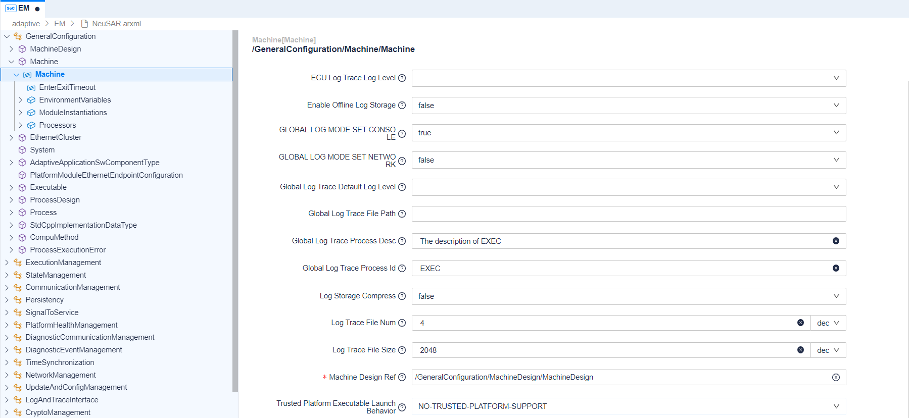Switch to the EM tab
Screen dimensions: 909x418
[23, 8]
